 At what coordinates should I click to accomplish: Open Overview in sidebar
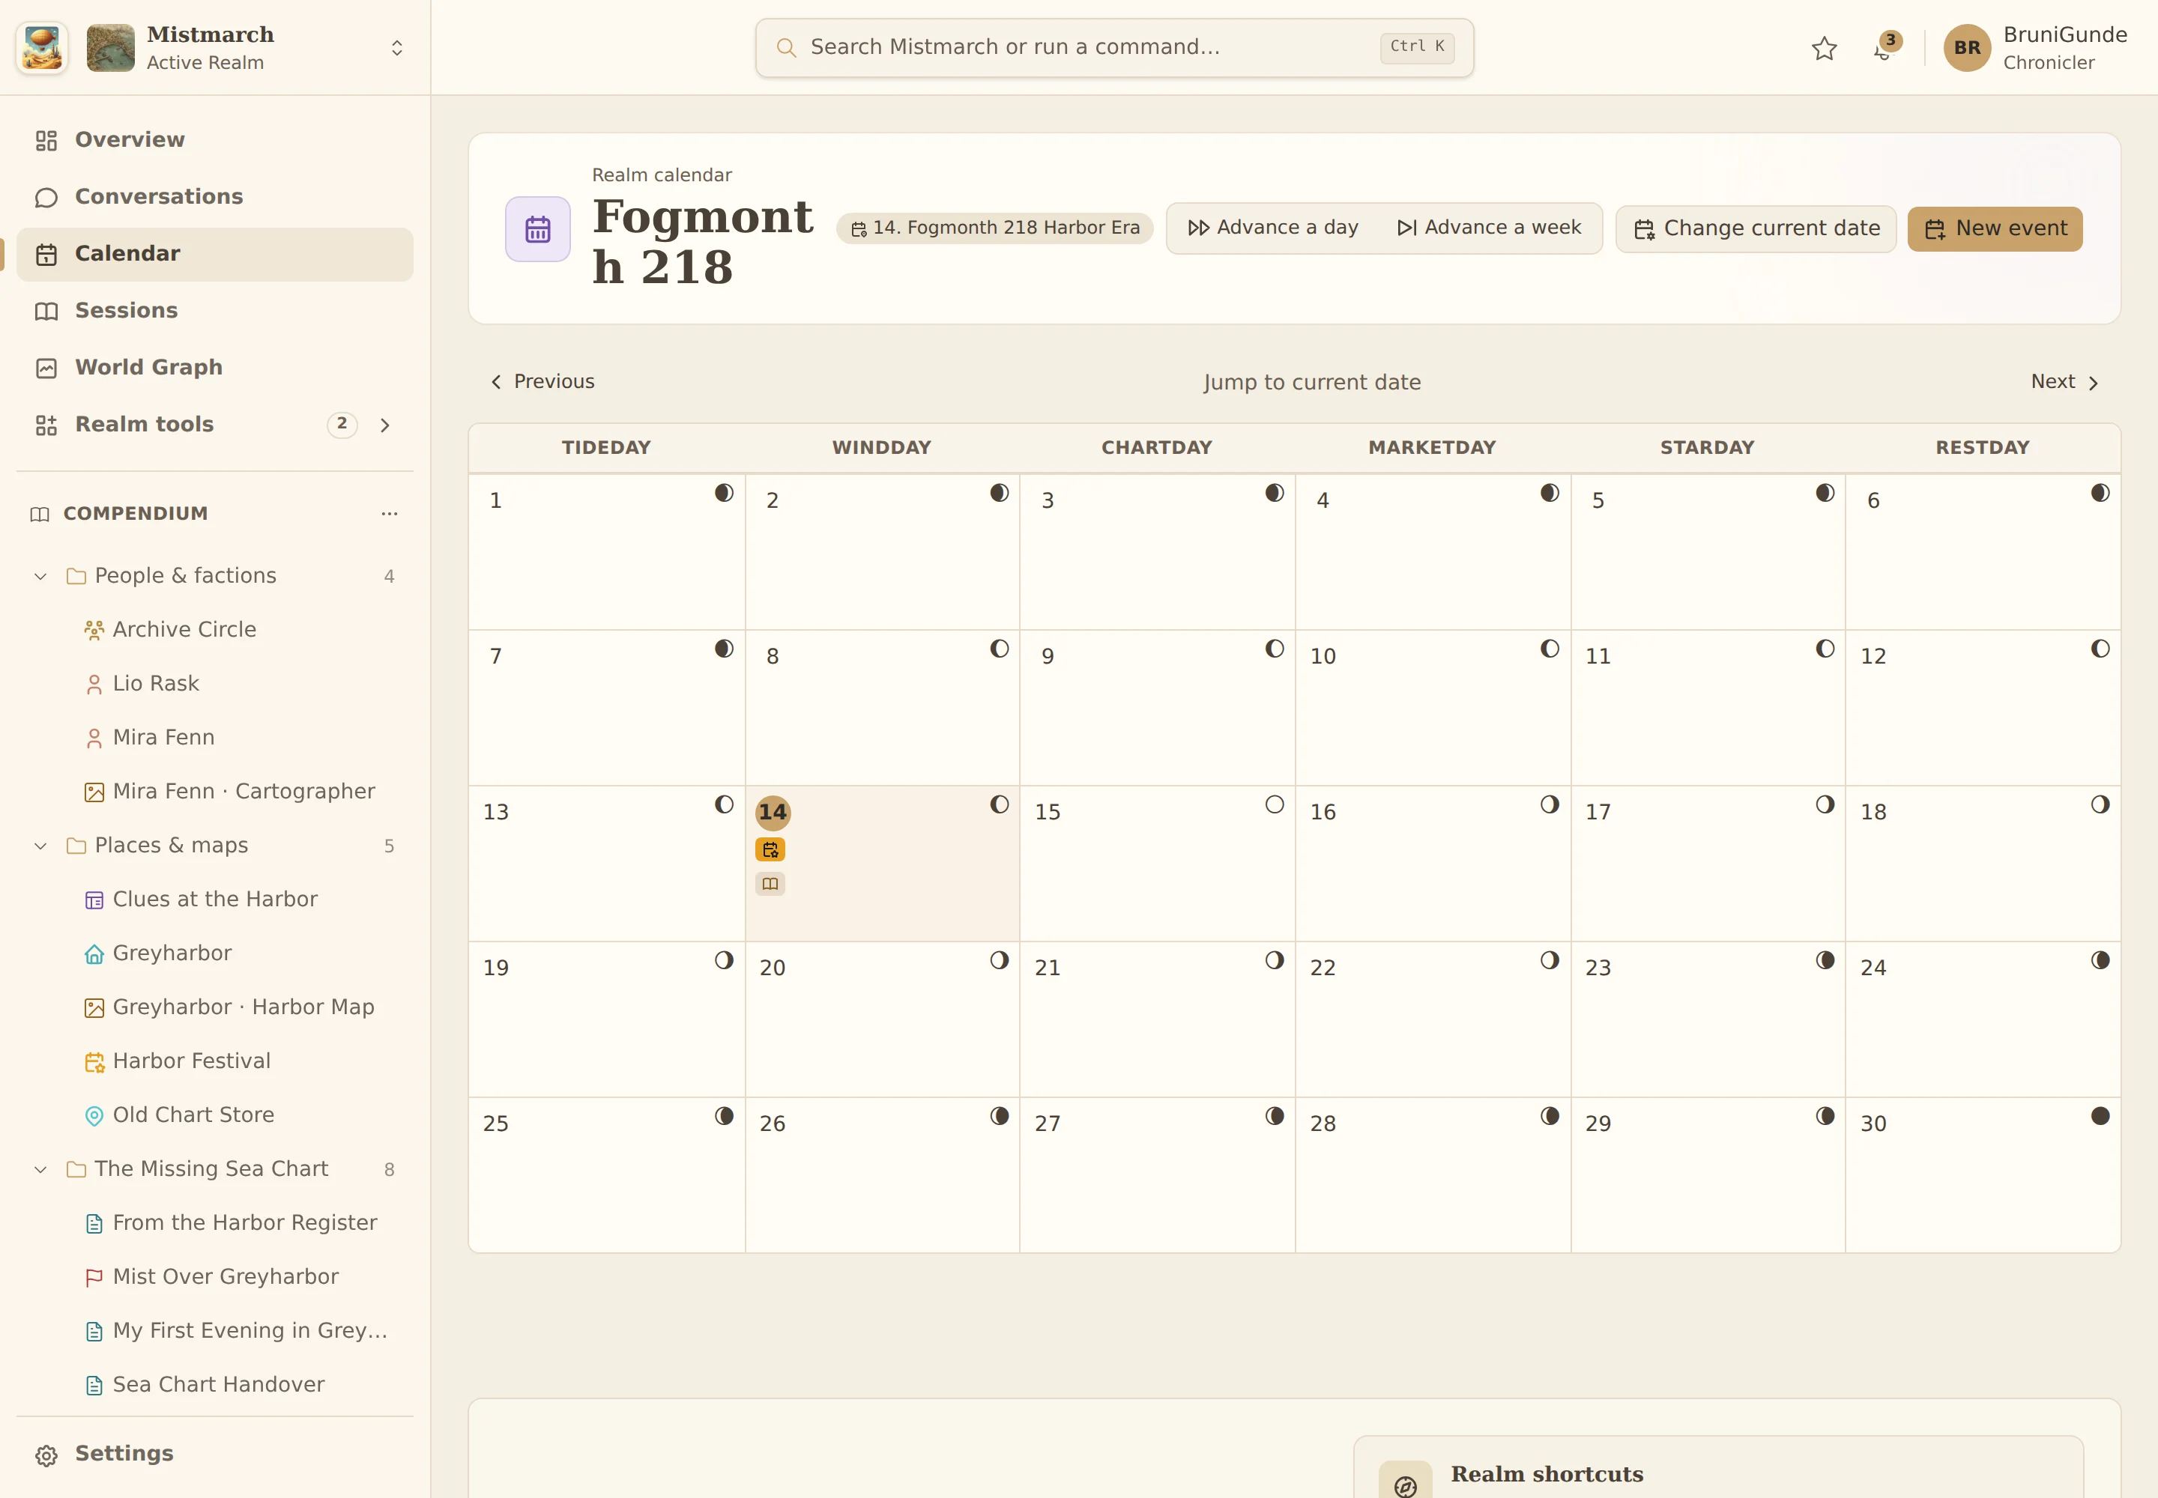[x=215, y=140]
